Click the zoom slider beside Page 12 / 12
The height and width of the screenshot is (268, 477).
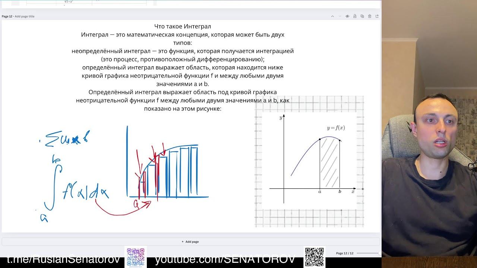pos(368,253)
